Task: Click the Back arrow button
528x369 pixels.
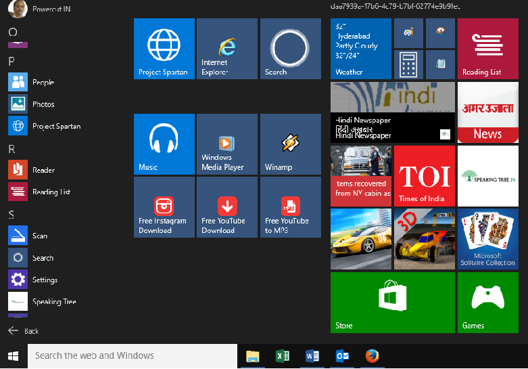Action: (x=23, y=331)
